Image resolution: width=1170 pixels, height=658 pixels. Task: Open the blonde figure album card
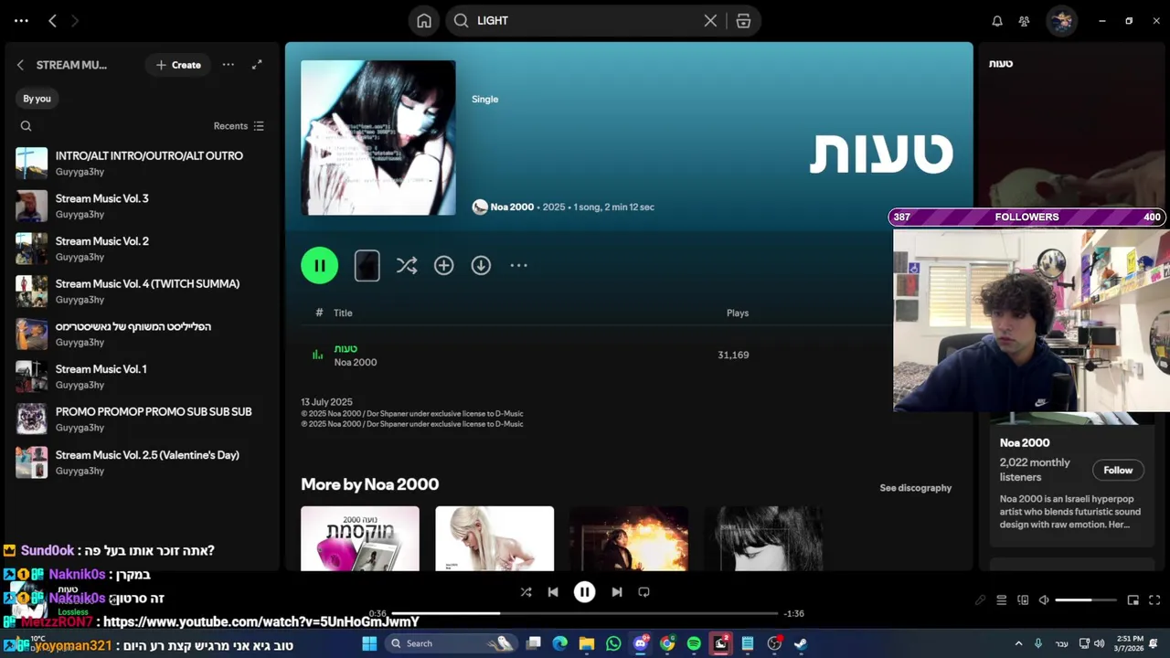pyautogui.click(x=495, y=538)
